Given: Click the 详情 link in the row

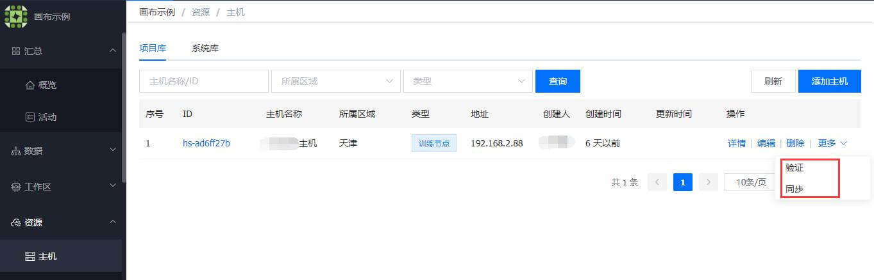Looking at the screenshot, I should (x=737, y=143).
